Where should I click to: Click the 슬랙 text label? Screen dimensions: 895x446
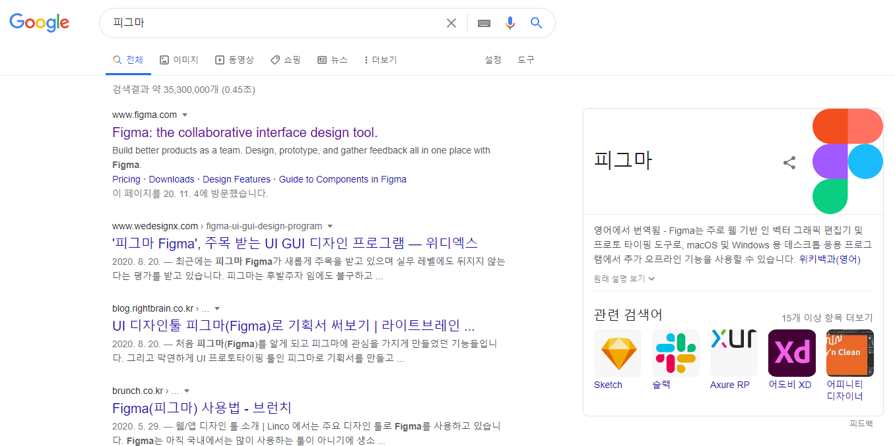(661, 385)
